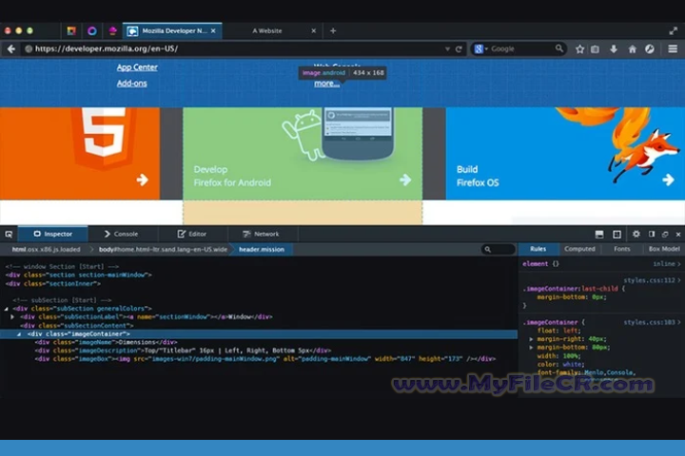Click the search magnifier in Google box
Viewport: 685px width, 456px height.
[x=559, y=48]
